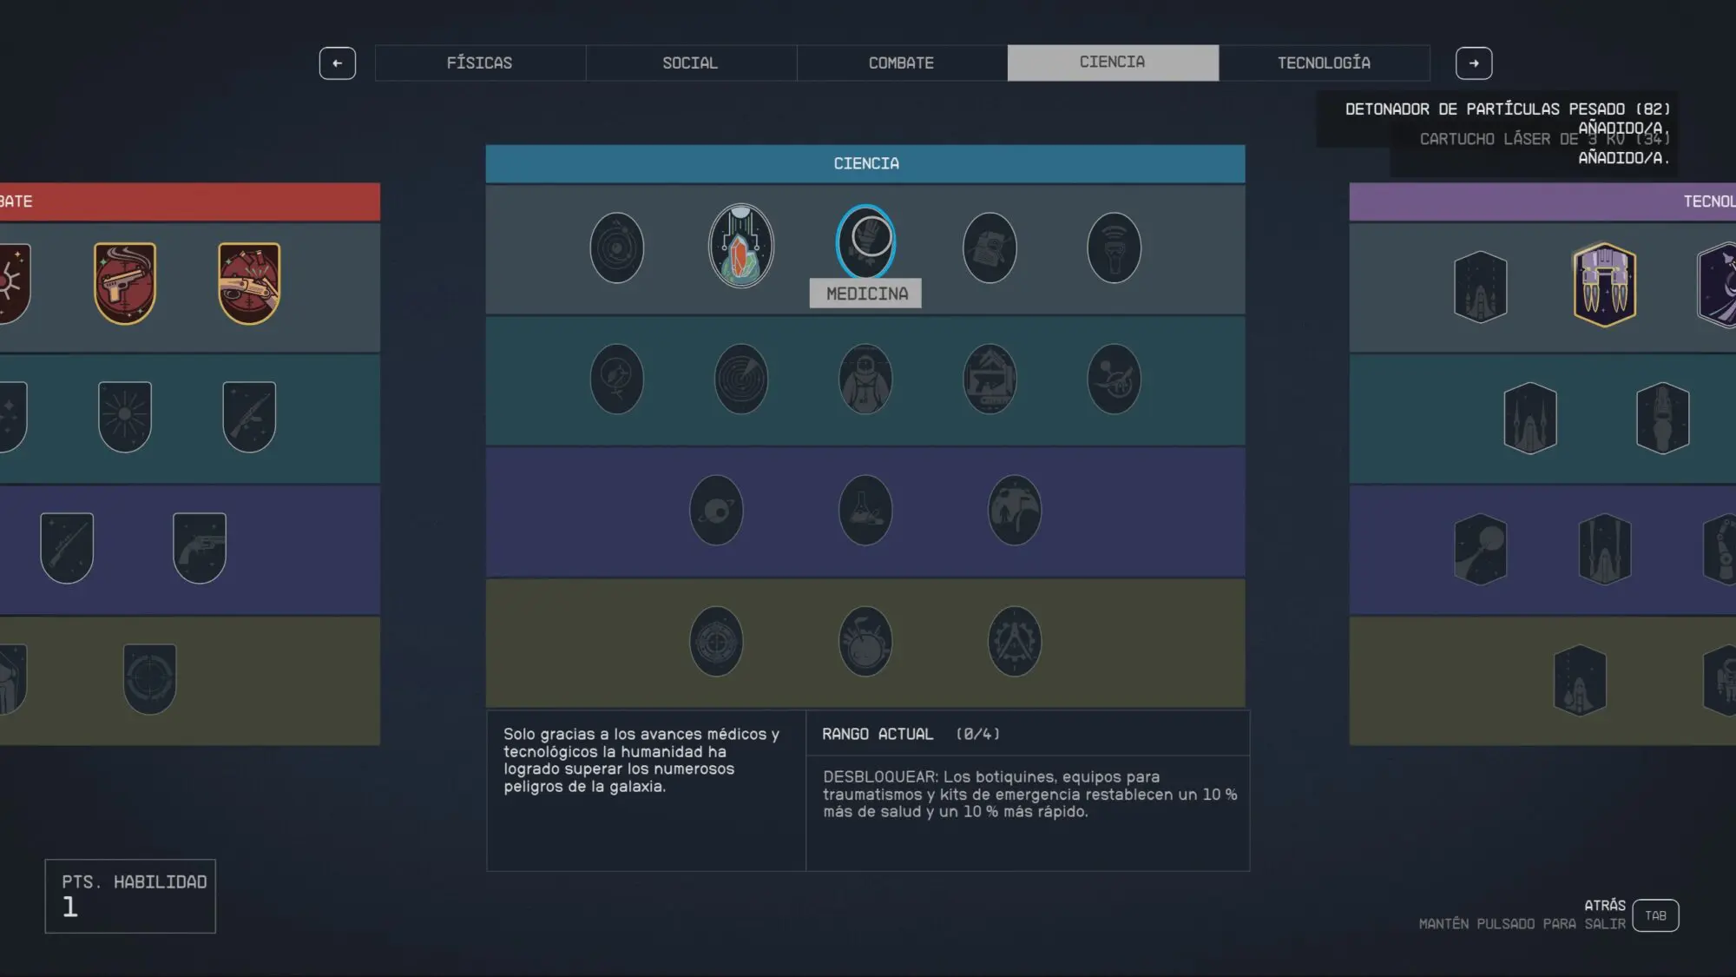Select the highlighted Medicina skill badge
1736x977 pixels.
(865, 241)
